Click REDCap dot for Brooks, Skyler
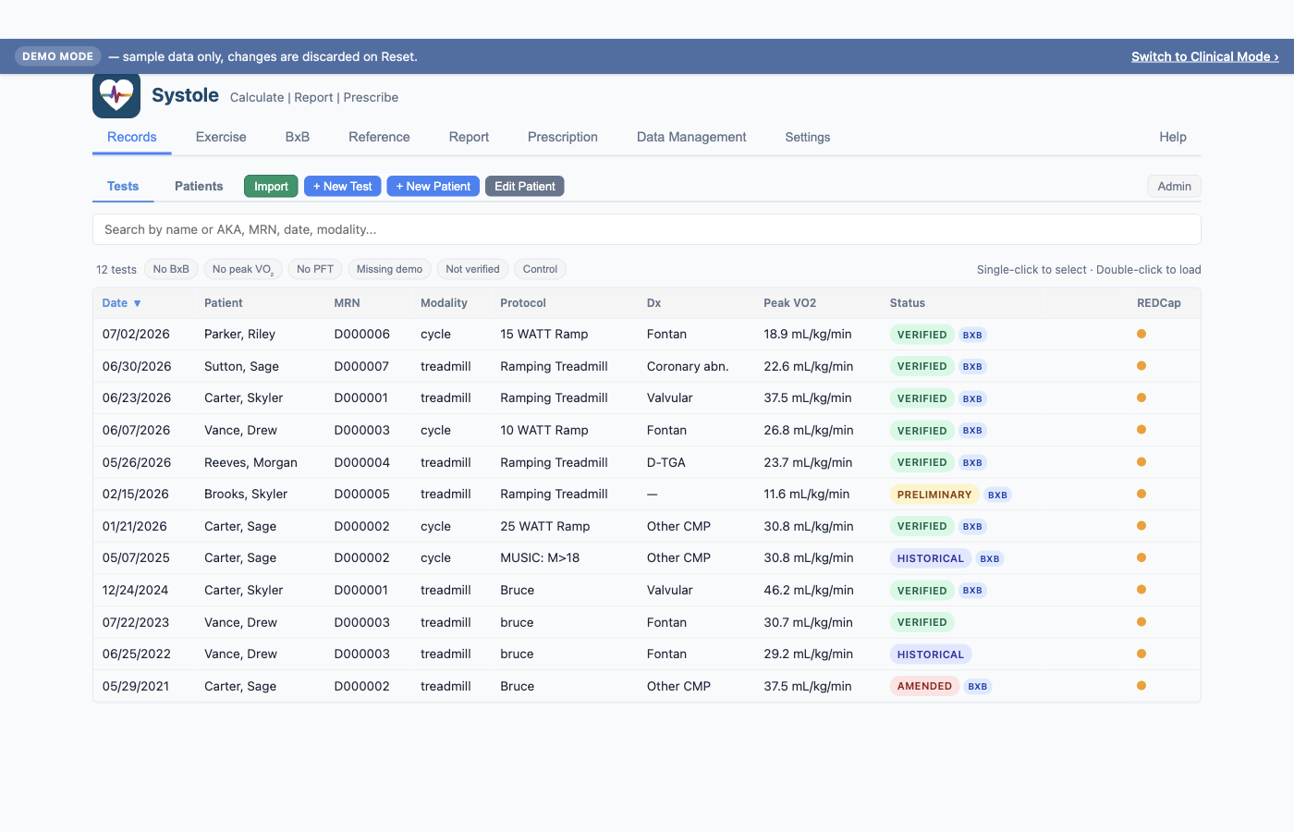 click(x=1141, y=494)
